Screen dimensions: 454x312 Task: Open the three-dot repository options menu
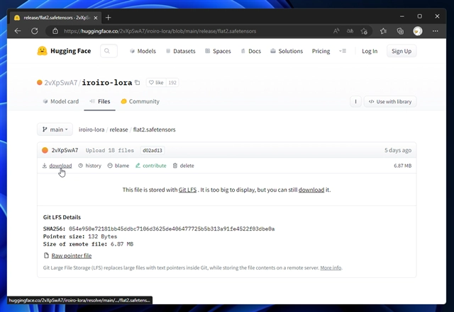(355, 101)
